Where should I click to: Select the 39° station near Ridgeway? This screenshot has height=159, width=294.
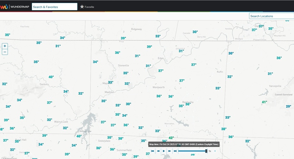point(123,38)
